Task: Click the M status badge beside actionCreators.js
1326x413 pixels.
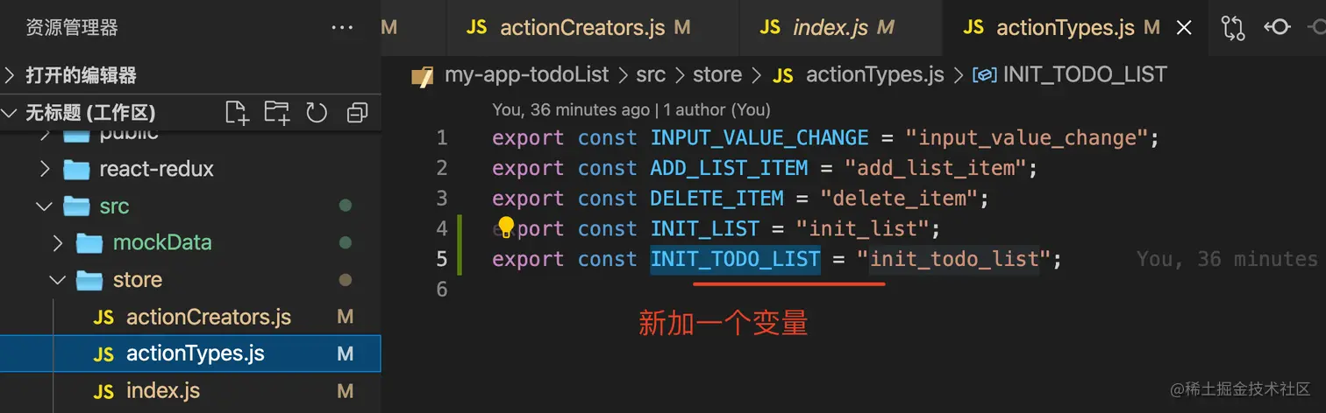Action: click(346, 317)
